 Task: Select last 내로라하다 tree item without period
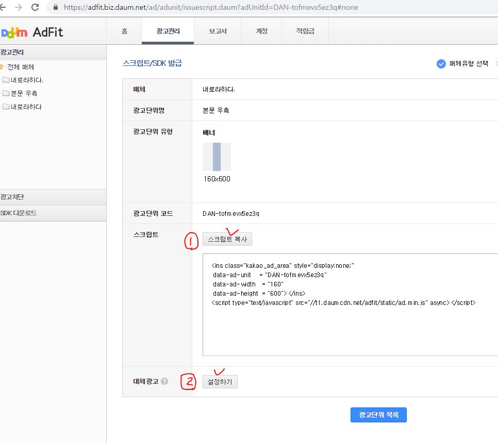coord(26,107)
